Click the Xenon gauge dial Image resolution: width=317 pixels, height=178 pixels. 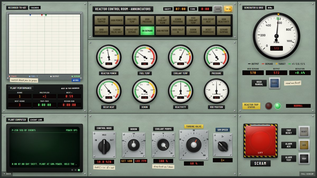(x=145, y=91)
